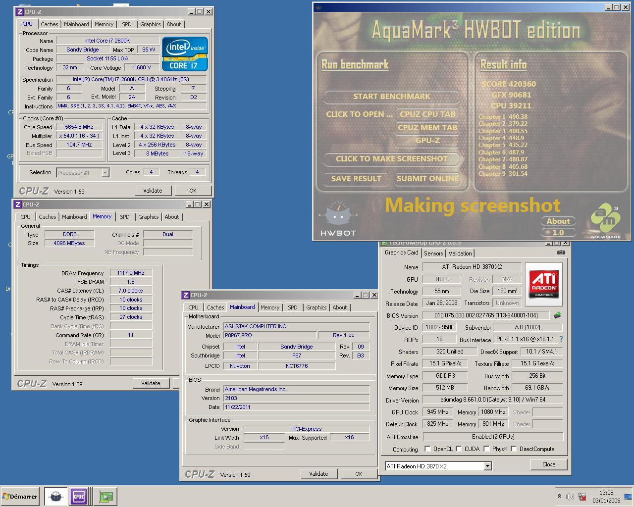Click the CPU-Z Mainboard window title icon
634x507 pixels.
click(x=185, y=295)
